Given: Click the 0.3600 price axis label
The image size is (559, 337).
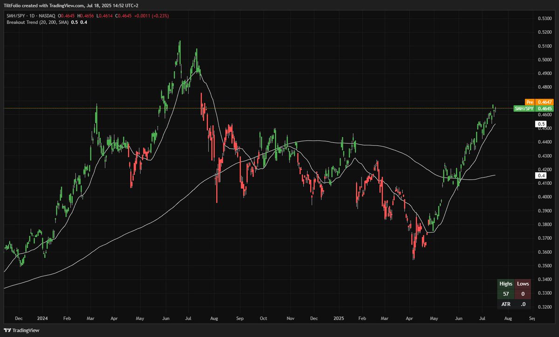Looking at the screenshot, I should tap(545, 252).
